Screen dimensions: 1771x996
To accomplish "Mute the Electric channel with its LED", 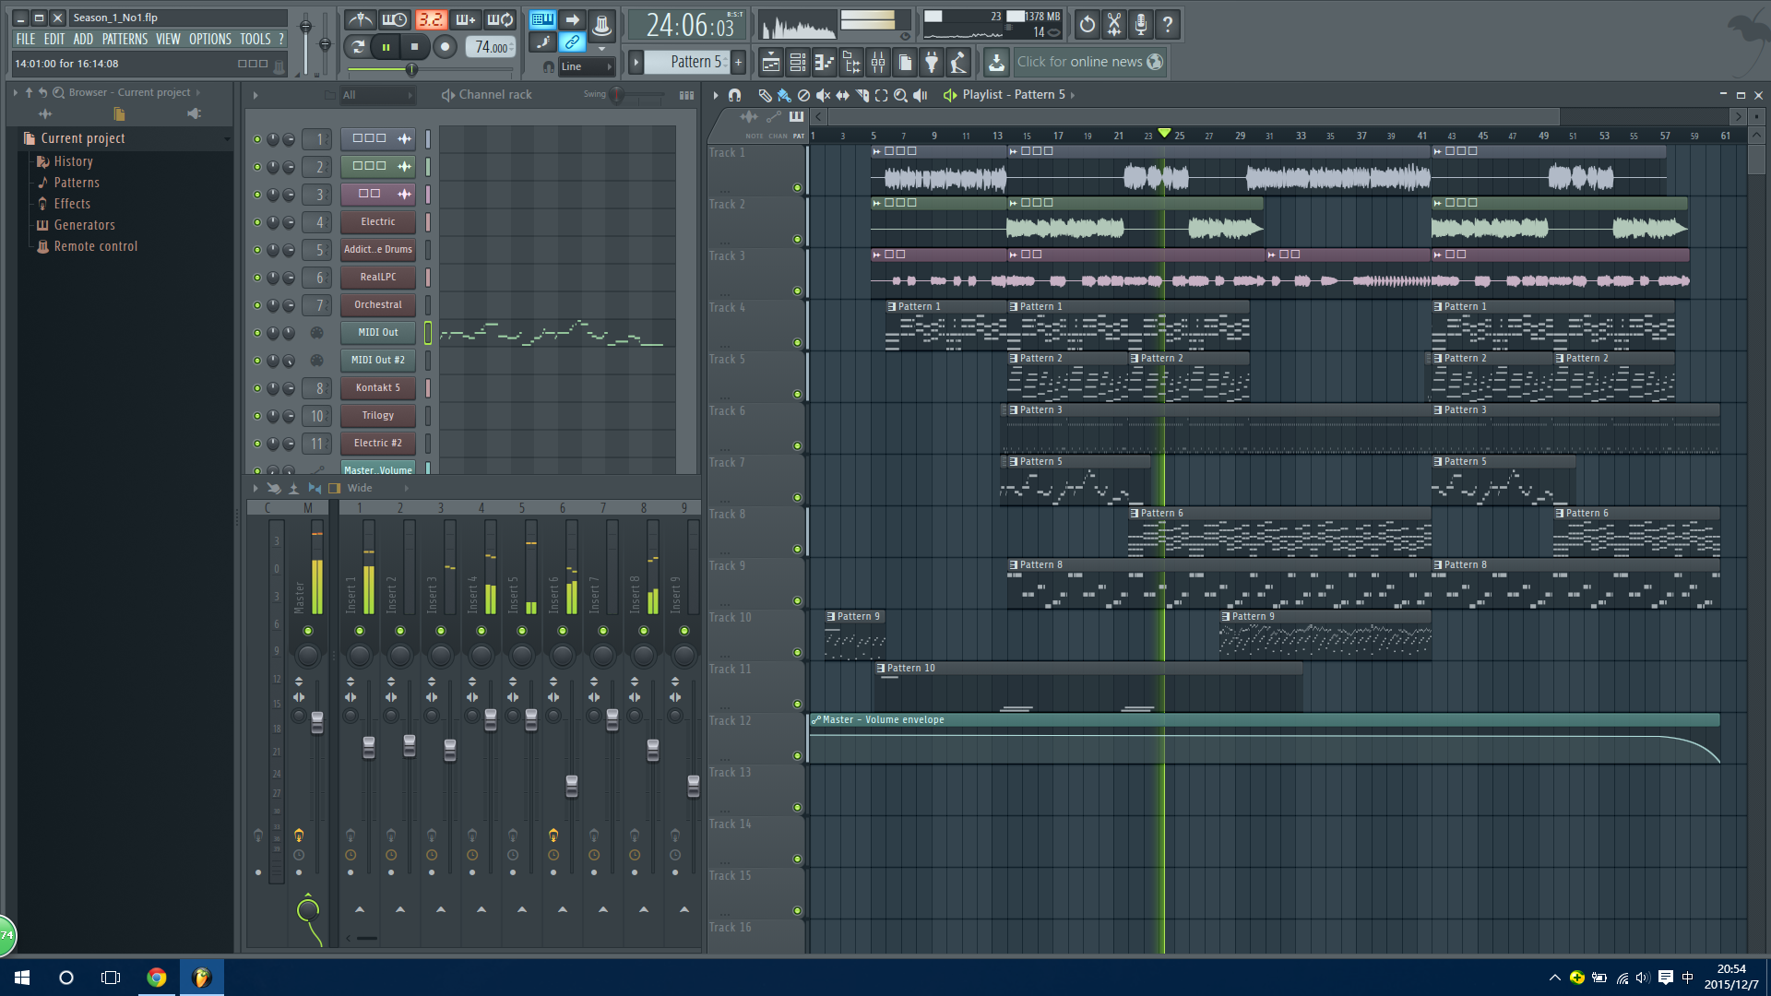I will pos(257,222).
